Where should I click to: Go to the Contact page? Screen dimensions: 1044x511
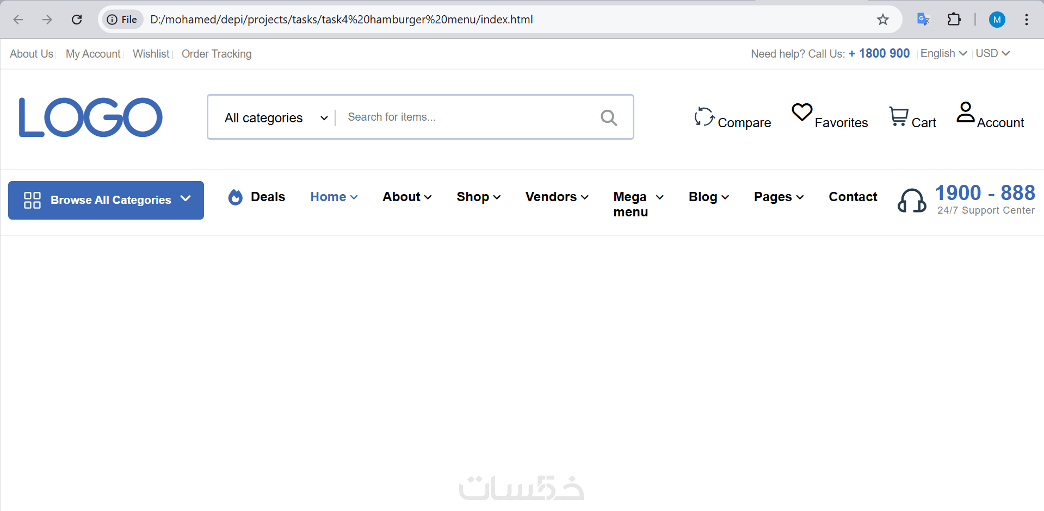click(853, 197)
